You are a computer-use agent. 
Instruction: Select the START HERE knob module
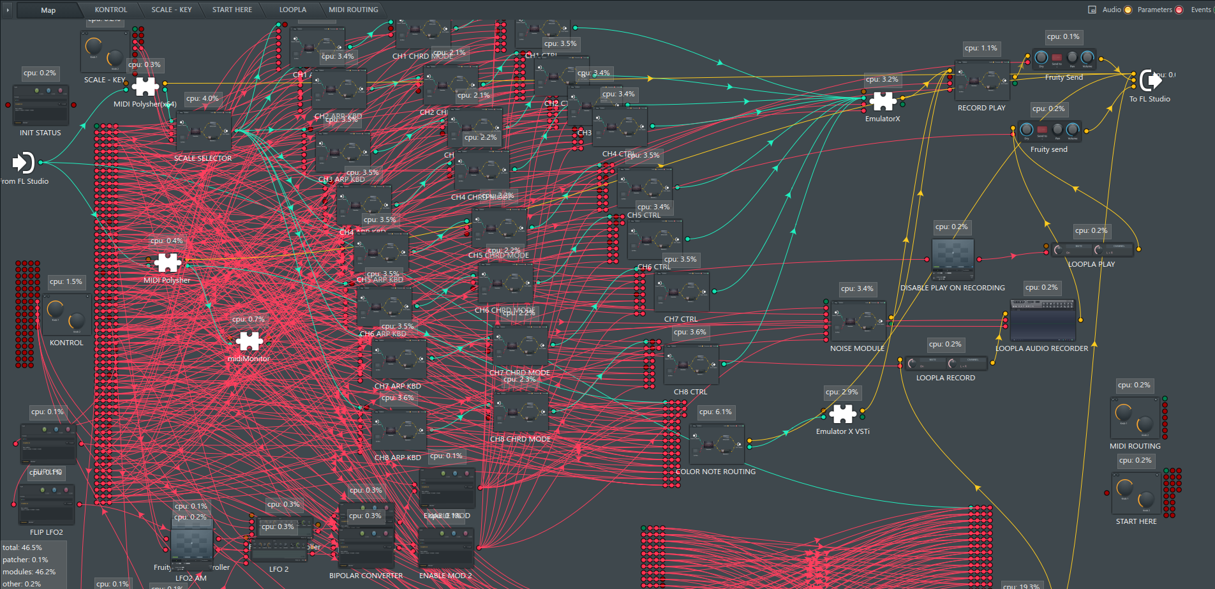(x=1137, y=493)
